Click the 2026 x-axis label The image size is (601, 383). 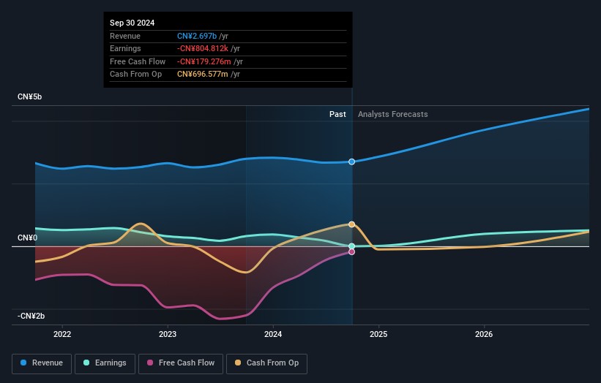coord(484,334)
